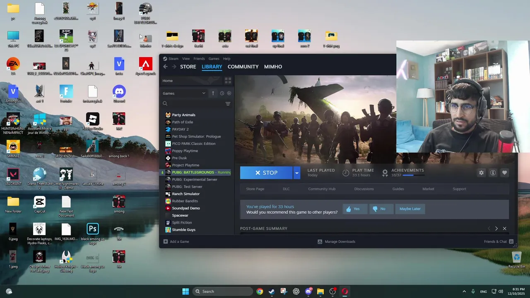530x298 pixels.
Task: Go to next post-game summary item
Action: click(496, 228)
